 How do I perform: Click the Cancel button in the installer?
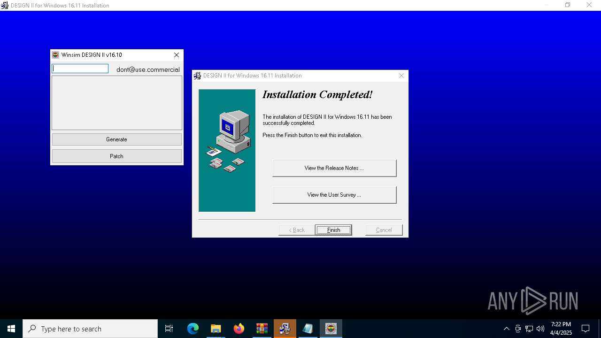tap(384, 230)
